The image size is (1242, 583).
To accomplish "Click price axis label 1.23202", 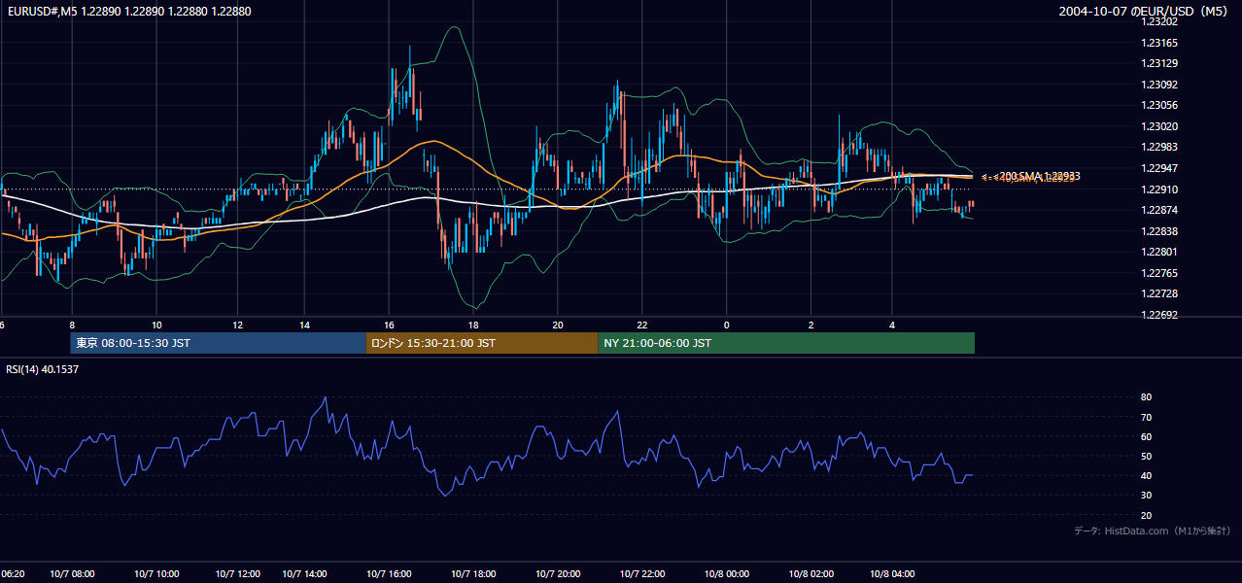I will [x=1158, y=21].
